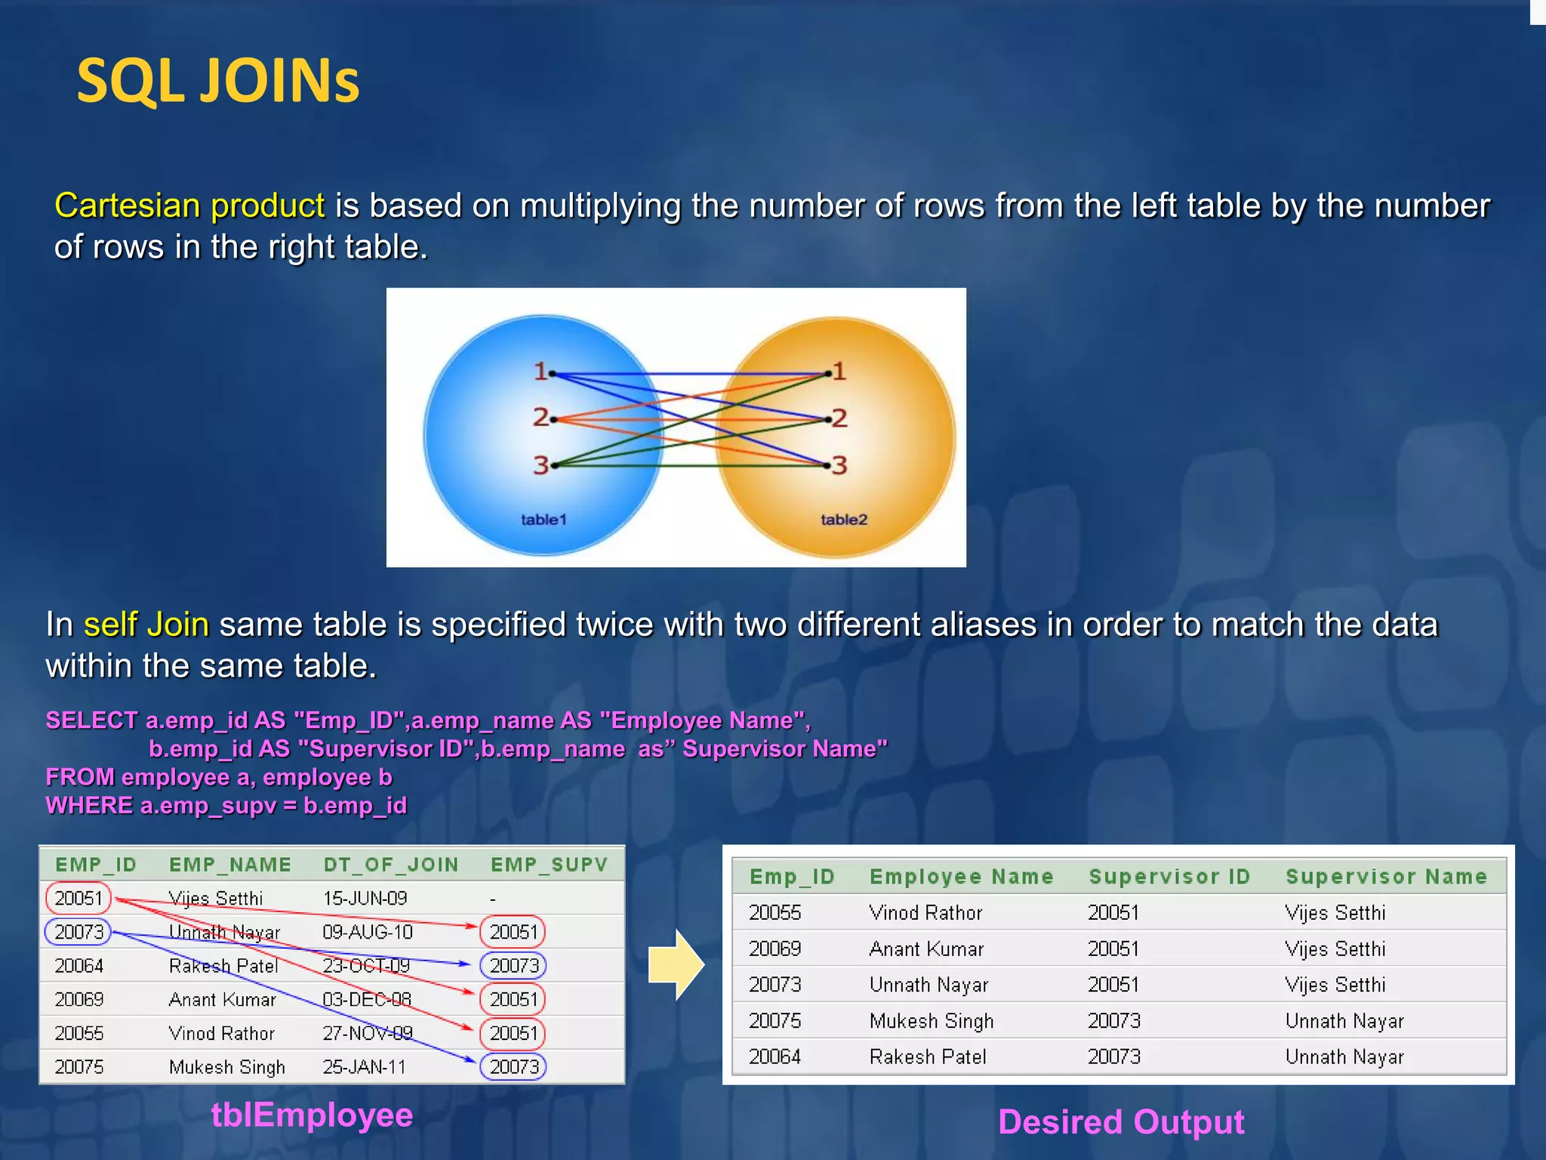Click the EMP_SUPV column header
The height and width of the screenshot is (1160, 1546).
[549, 865]
